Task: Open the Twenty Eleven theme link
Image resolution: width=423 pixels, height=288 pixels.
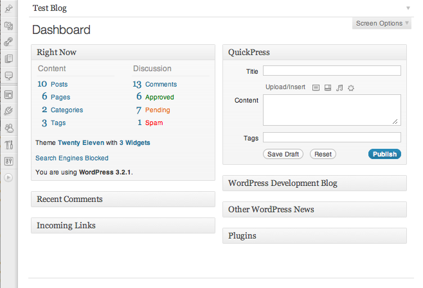Action: point(81,142)
